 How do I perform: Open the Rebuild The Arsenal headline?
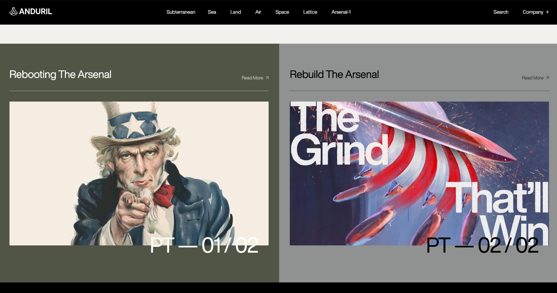(x=334, y=74)
